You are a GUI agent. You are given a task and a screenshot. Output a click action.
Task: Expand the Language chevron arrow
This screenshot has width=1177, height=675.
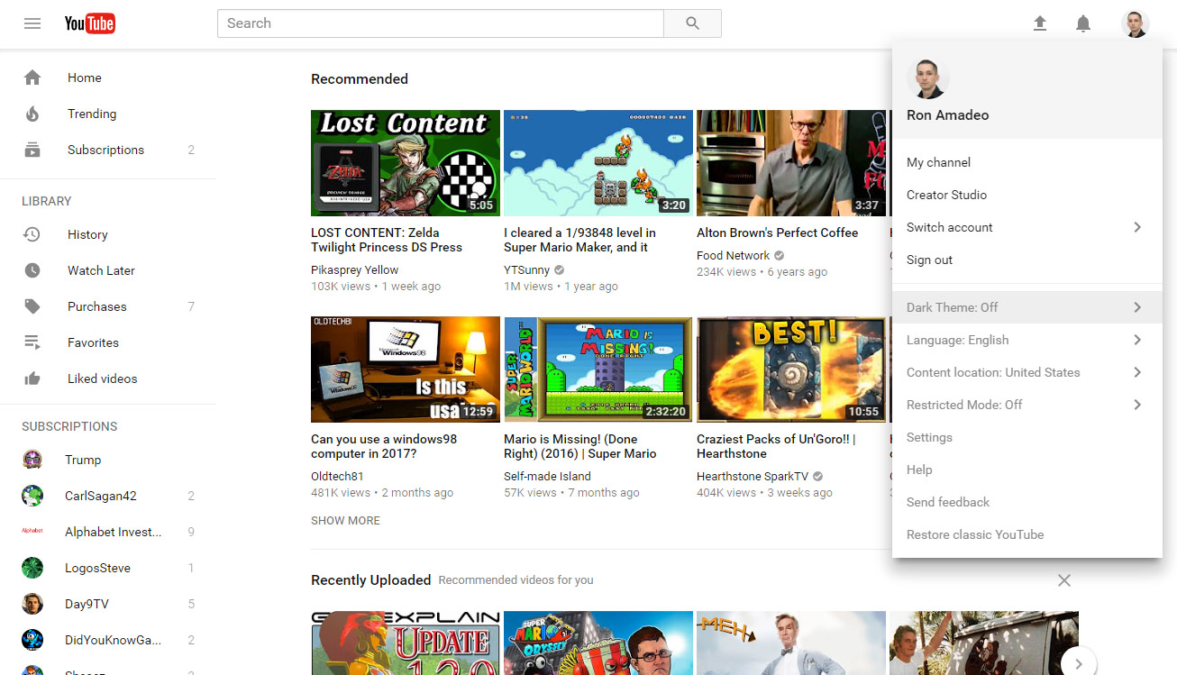pyautogui.click(x=1137, y=340)
